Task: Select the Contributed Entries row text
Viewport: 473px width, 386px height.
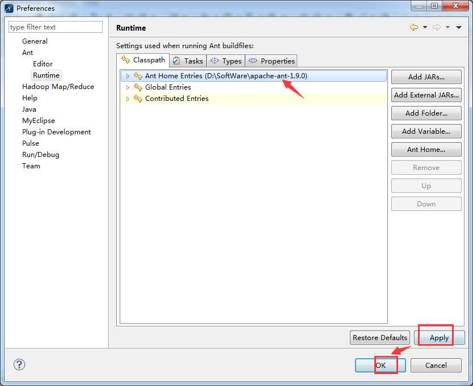Action: tap(177, 98)
